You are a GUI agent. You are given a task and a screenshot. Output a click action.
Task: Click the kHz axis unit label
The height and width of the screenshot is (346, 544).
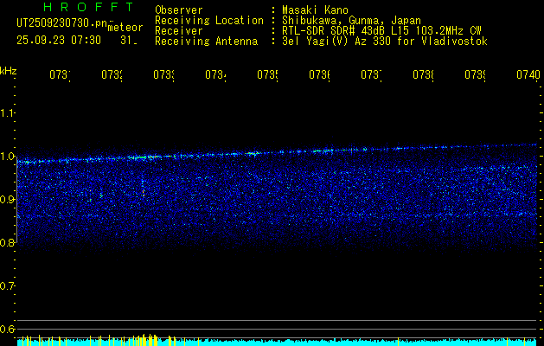[8, 69]
